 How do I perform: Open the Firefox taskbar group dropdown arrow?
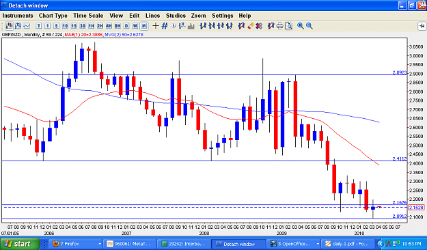[100, 244]
